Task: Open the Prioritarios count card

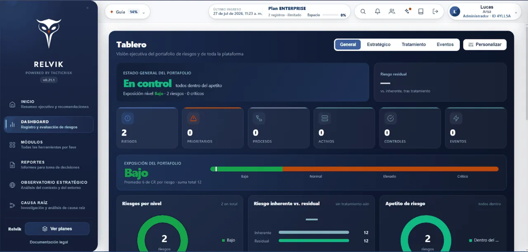Action: point(213,128)
